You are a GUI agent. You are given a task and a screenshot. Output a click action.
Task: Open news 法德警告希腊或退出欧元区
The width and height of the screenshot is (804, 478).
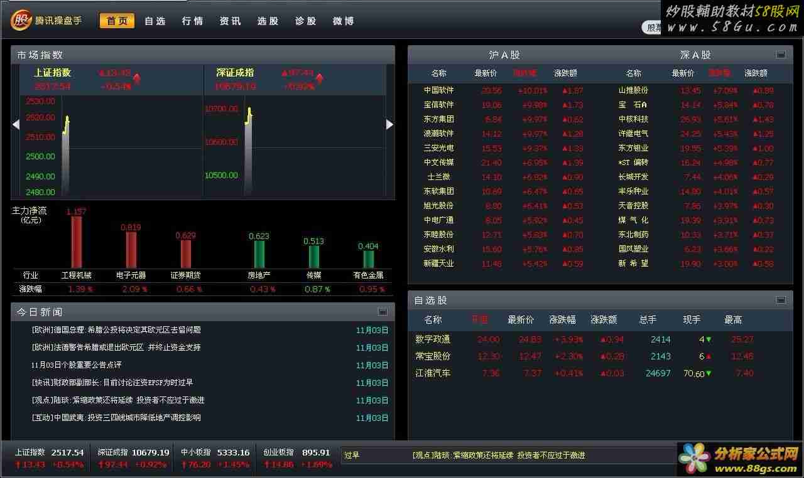point(116,348)
